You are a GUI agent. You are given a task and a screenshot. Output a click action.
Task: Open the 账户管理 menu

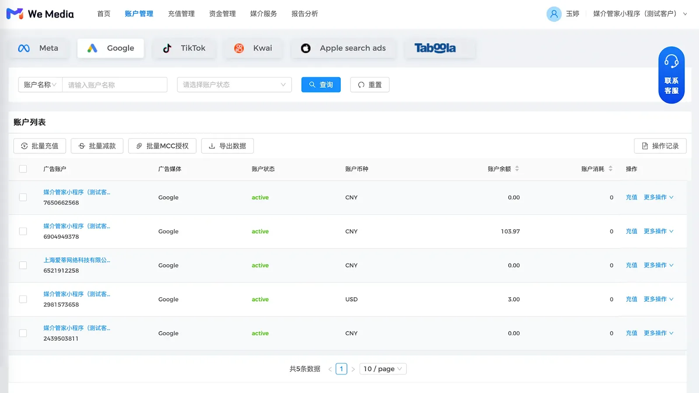[x=139, y=14]
